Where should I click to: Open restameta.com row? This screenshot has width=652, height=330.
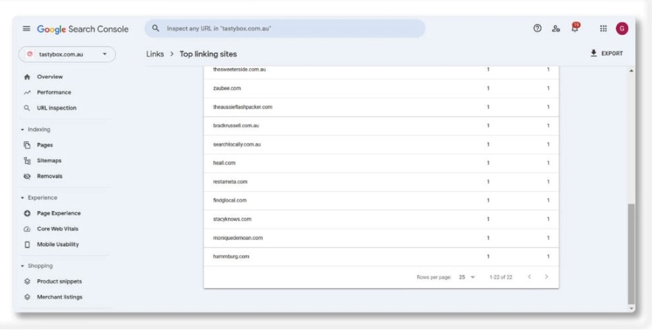[381, 182]
